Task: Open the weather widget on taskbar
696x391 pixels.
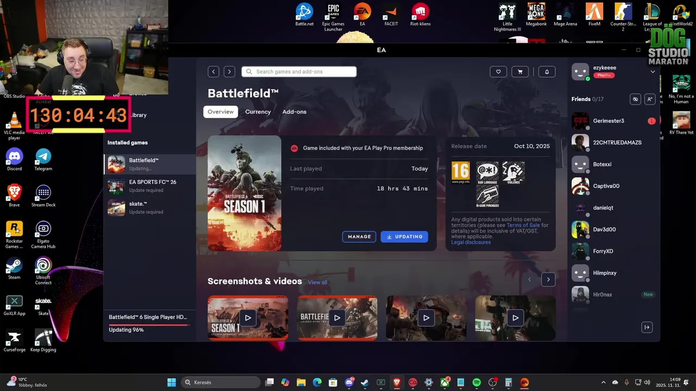Action: 27,382
